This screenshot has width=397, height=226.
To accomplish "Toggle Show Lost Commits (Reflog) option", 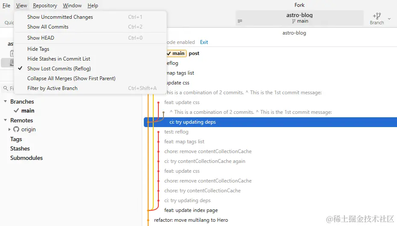I will point(90,69).
